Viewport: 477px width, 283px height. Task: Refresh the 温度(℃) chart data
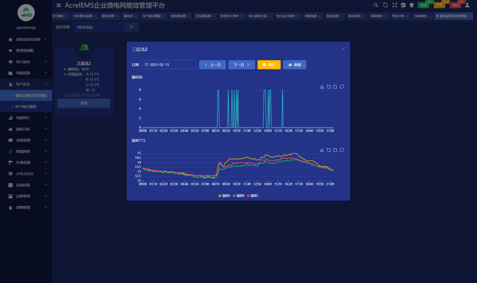pyautogui.click(x=342, y=150)
